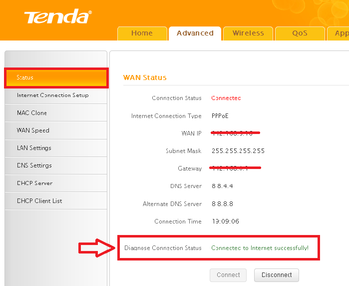Click the greyed-out Connect button
Viewport: 349px width, 286px height.
click(x=228, y=275)
